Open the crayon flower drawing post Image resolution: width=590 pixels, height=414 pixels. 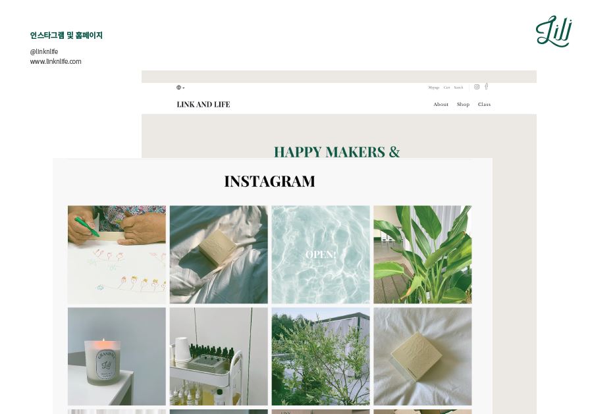pos(117,255)
